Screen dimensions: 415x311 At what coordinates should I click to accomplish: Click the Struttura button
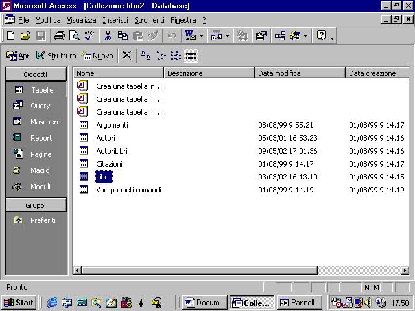click(x=56, y=56)
